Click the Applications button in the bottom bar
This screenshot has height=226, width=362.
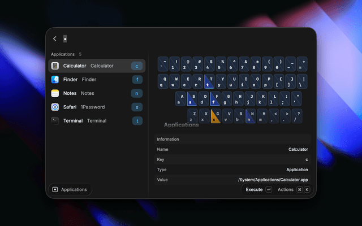[70, 190]
